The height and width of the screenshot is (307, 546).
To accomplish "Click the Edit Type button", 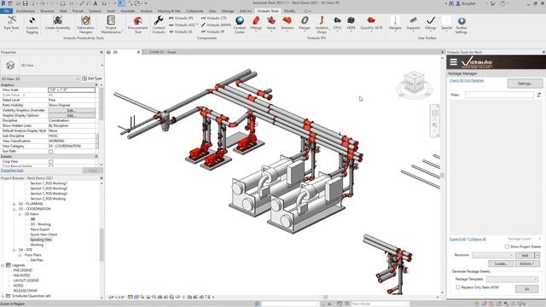I will [x=92, y=78].
